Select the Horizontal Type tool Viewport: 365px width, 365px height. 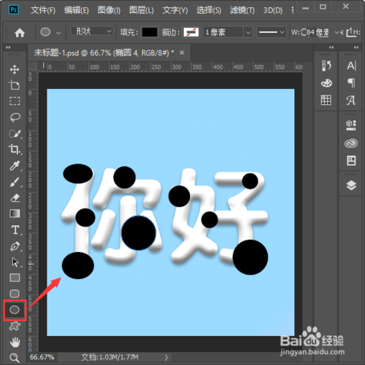(15, 229)
